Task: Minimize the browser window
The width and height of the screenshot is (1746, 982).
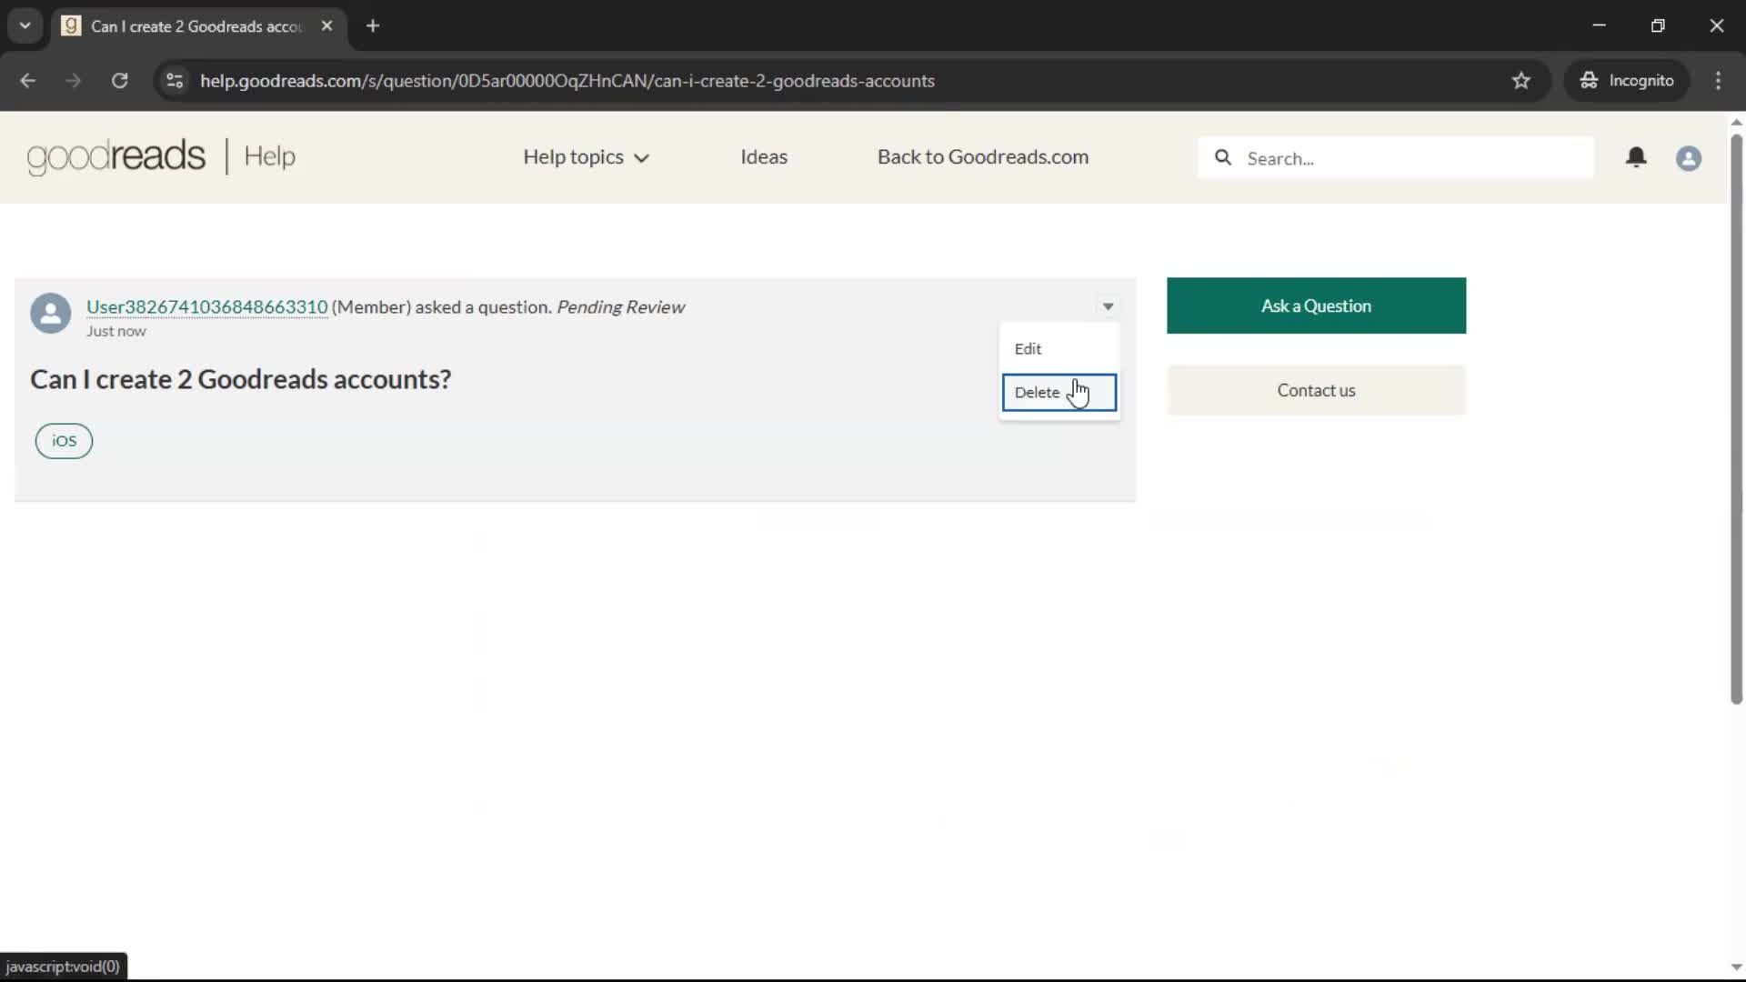Action: pos(1599,25)
